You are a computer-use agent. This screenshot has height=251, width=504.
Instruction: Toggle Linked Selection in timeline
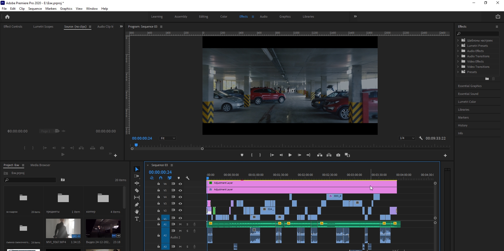[170, 178]
